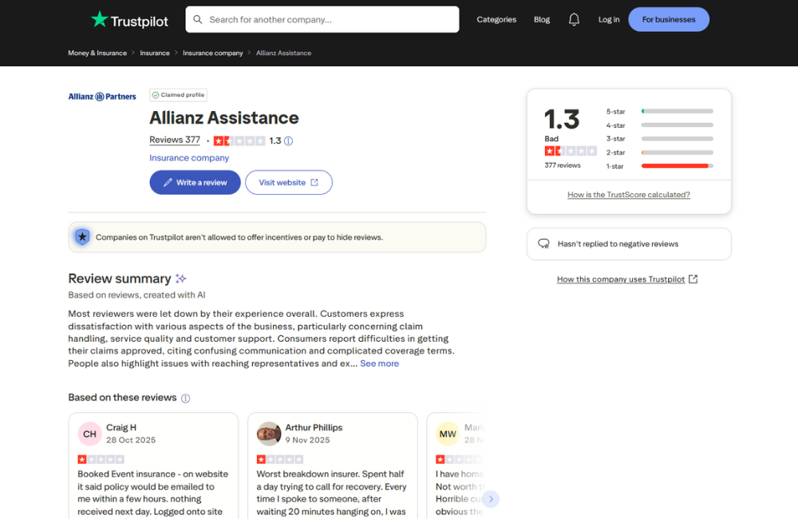798x519 pixels.
Task: Filter reviews by 5-star bar
Action: point(677,112)
